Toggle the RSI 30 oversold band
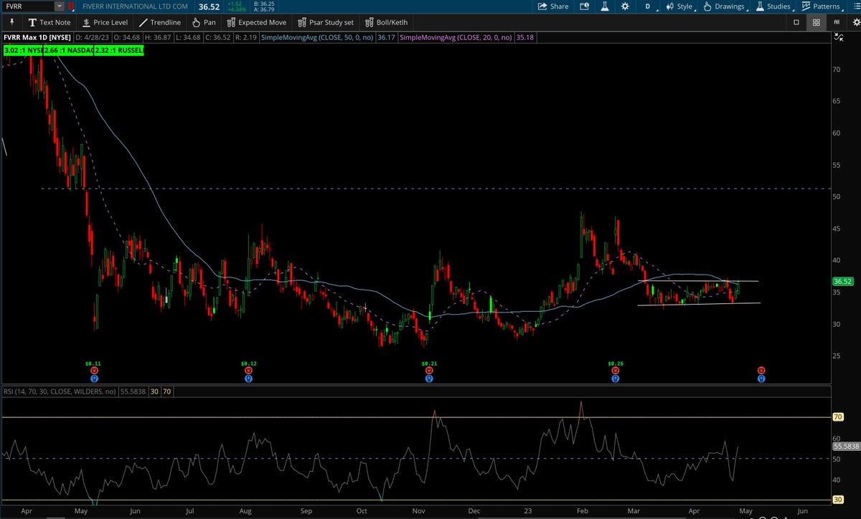 pos(154,391)
